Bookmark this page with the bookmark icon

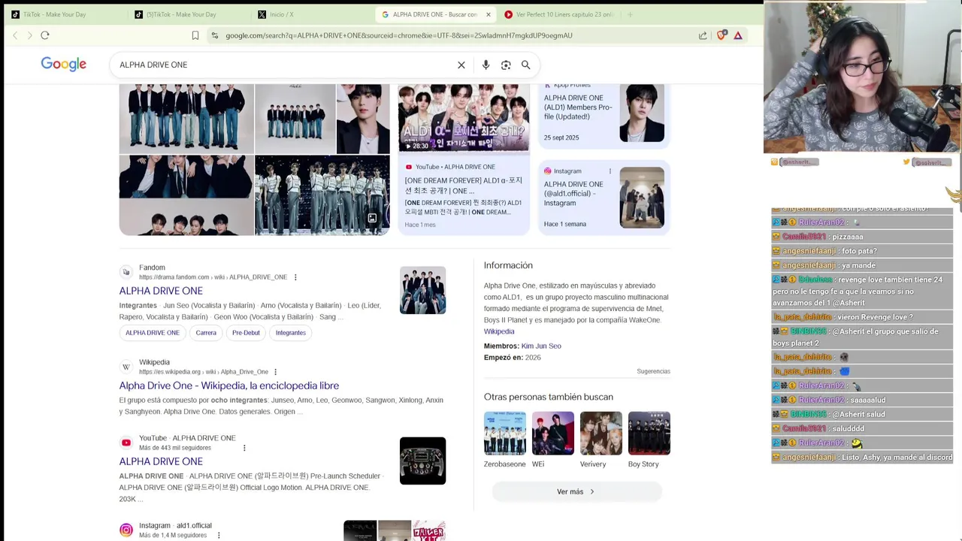195,35
